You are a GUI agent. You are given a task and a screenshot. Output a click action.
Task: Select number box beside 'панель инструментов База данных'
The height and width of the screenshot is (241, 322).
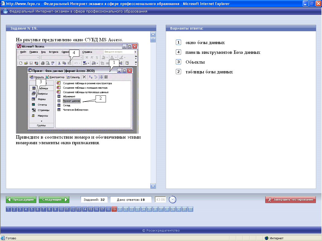[x=178, y=52]
